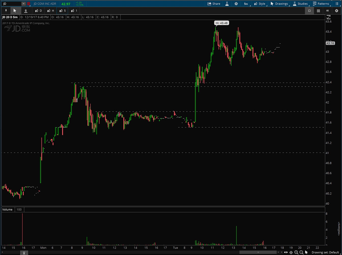This screenshot has width=342, height=255.
Task: Open the 5m timeframe dropdown
Action: click(x=246, y=4)
